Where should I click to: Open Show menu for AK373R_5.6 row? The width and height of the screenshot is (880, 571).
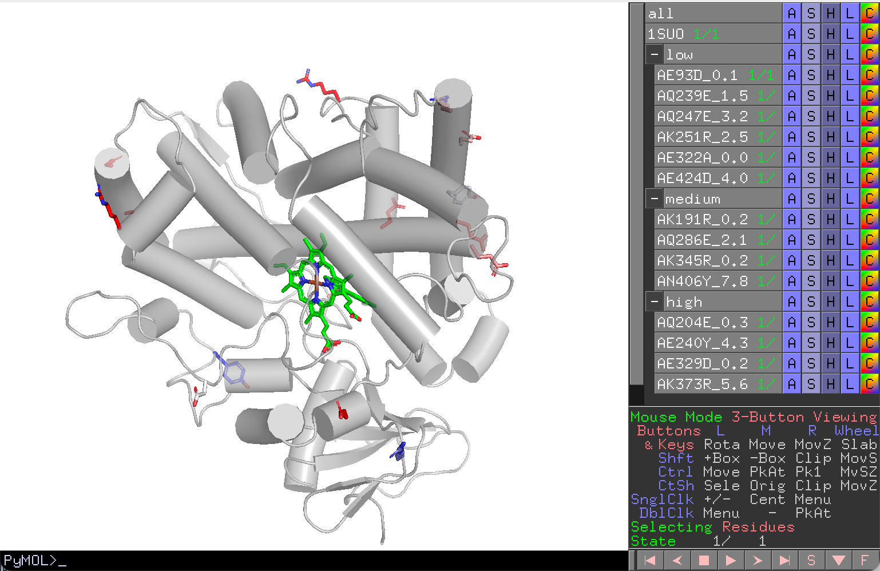click(x=811, y=384)
